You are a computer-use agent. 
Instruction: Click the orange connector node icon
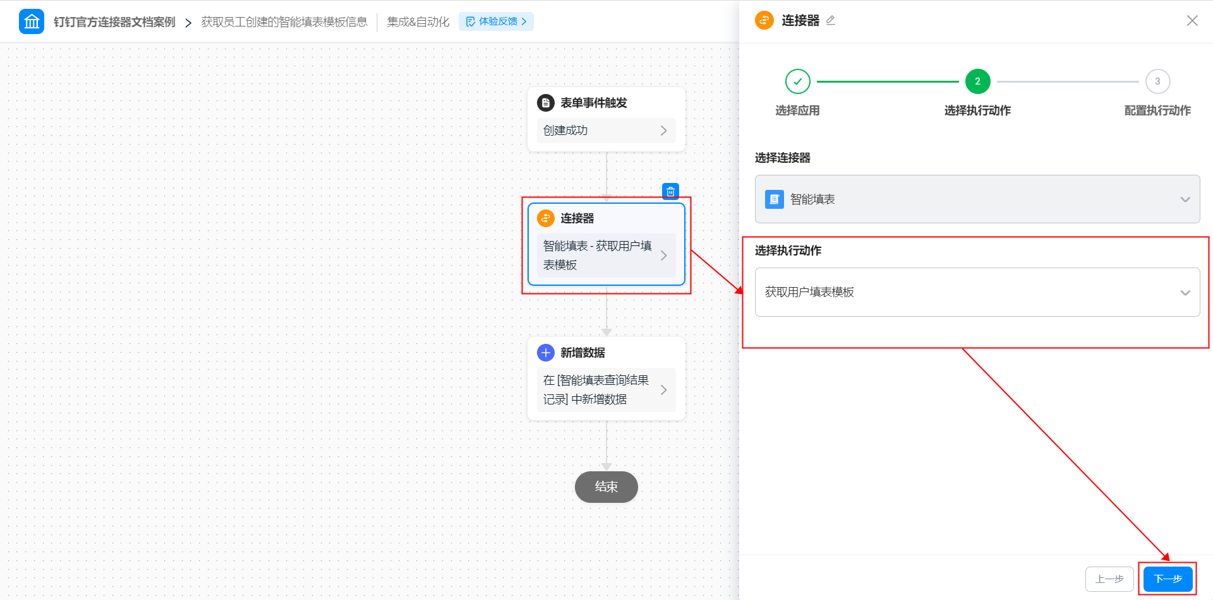[546, 218]
